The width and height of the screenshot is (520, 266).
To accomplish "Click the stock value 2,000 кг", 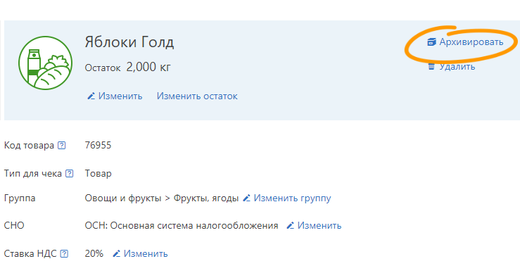I will 148,67.
